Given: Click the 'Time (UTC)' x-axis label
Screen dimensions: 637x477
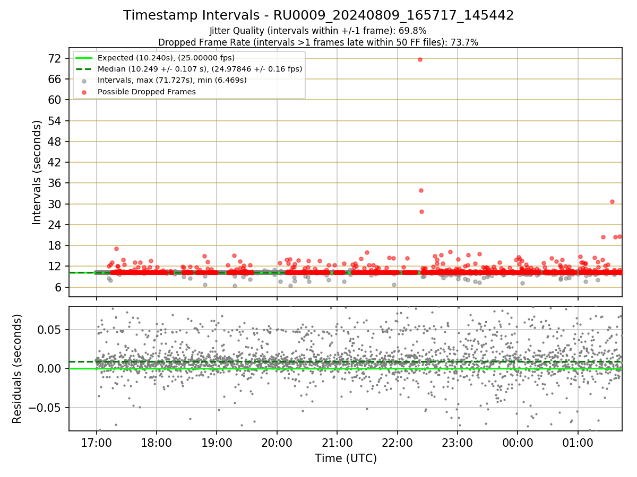Looking at the screenshot, I should tap(346, 458).
